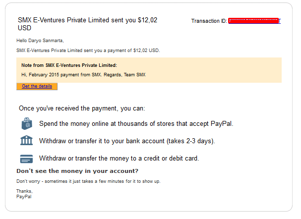Click the credit card icon
Screen dimensions: 301x219
point(26,159)
